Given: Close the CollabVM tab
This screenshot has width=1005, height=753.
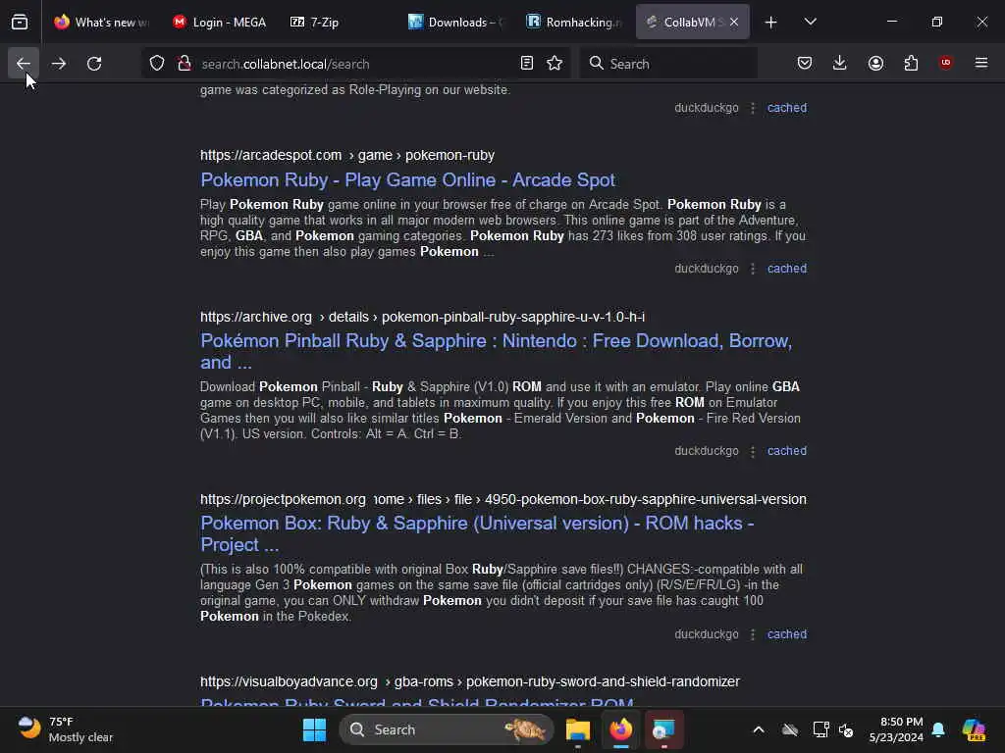Looking at the screenshot, I should [x=734, y=22].
